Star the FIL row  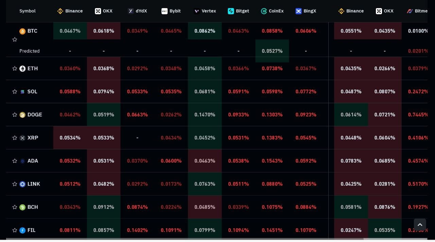point(15,230)
